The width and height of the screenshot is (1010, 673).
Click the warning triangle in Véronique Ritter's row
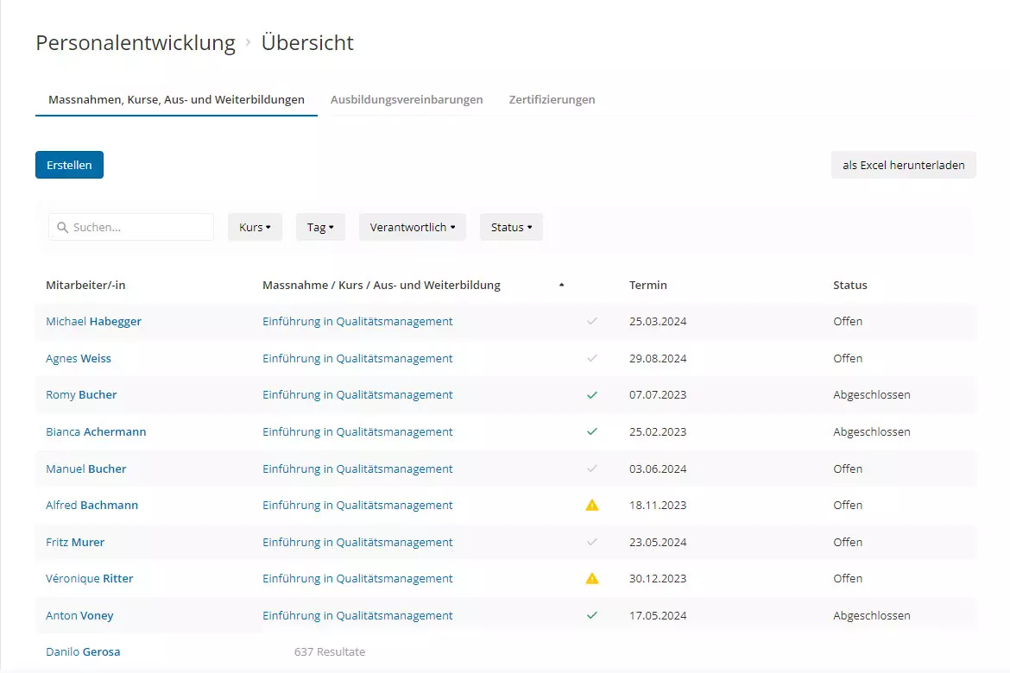click(591, 579)
